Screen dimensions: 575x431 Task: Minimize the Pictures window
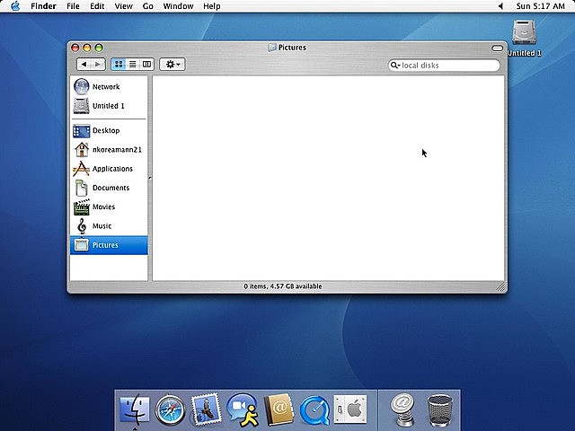pyautogui.click(x=87, y=48)
